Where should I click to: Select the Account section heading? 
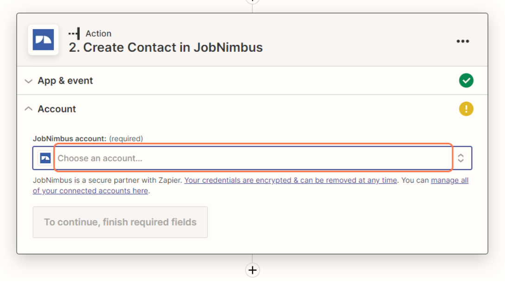pos(57,109)
